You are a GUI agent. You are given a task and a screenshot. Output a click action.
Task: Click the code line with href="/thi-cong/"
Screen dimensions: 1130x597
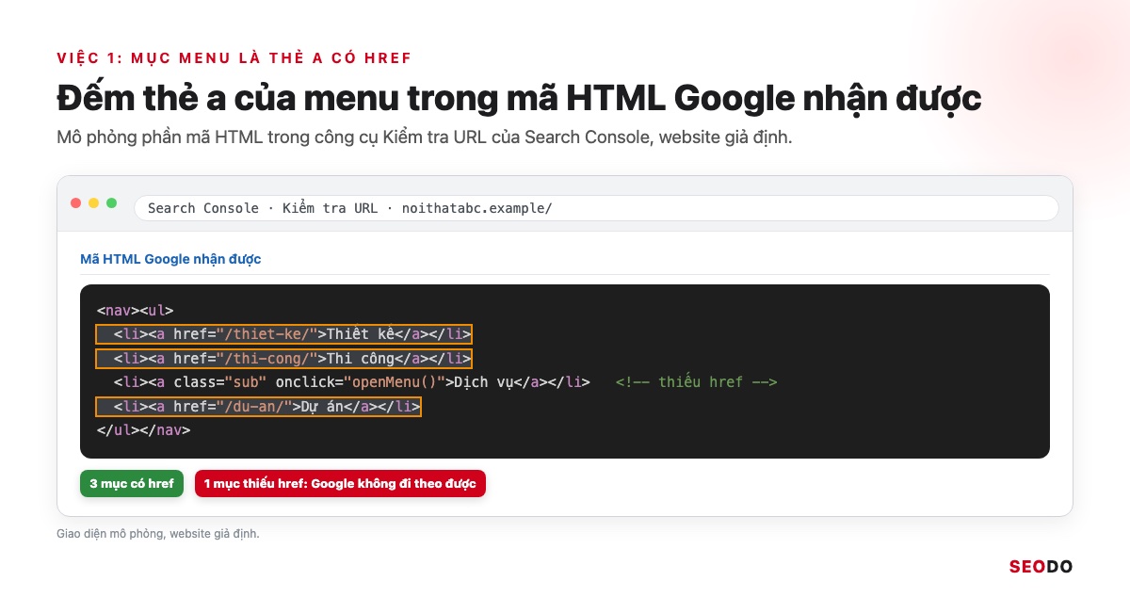(x=283, y=359)
